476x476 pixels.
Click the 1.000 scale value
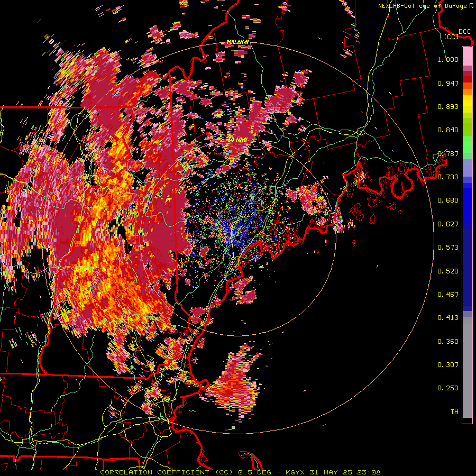click(x=448, y=59)
